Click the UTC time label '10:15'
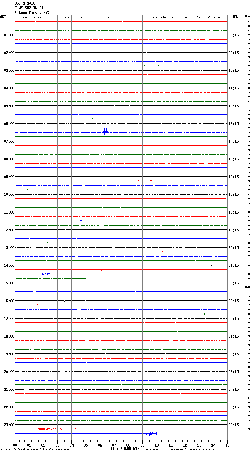 234,71
